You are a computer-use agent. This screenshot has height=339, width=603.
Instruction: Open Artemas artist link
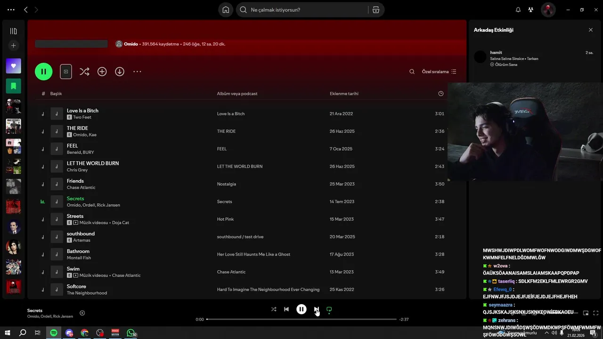[81, 240]
